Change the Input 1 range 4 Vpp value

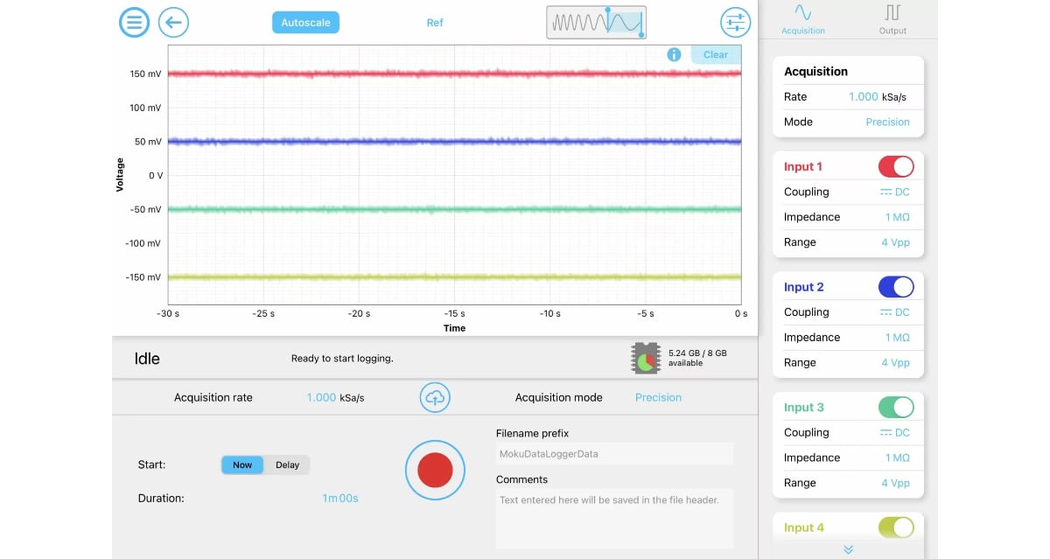pos(895,242)
